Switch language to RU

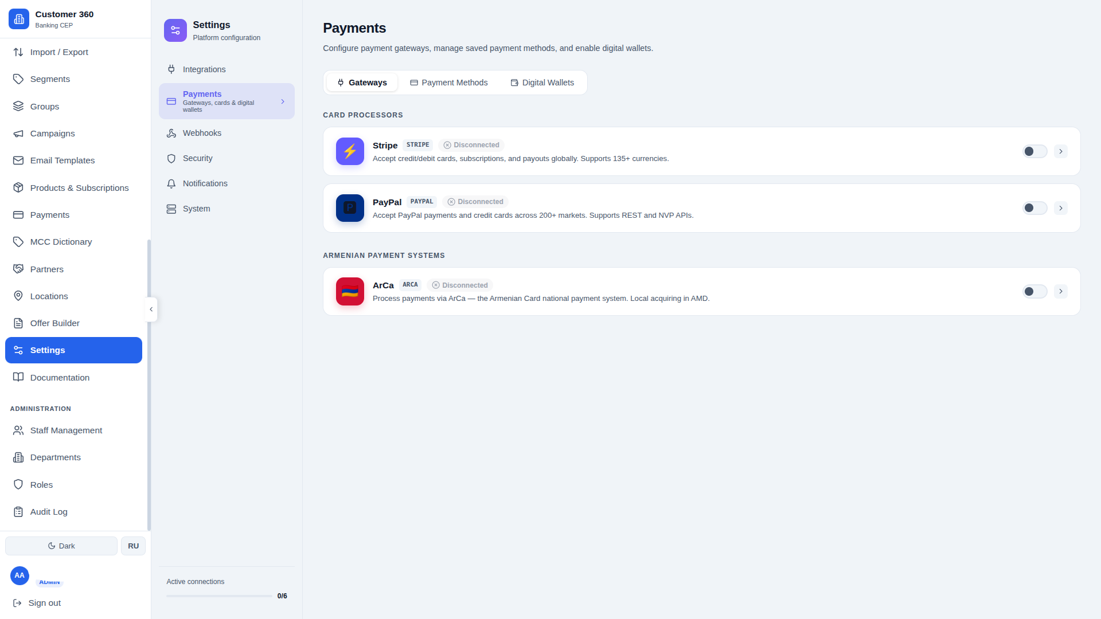133,546
